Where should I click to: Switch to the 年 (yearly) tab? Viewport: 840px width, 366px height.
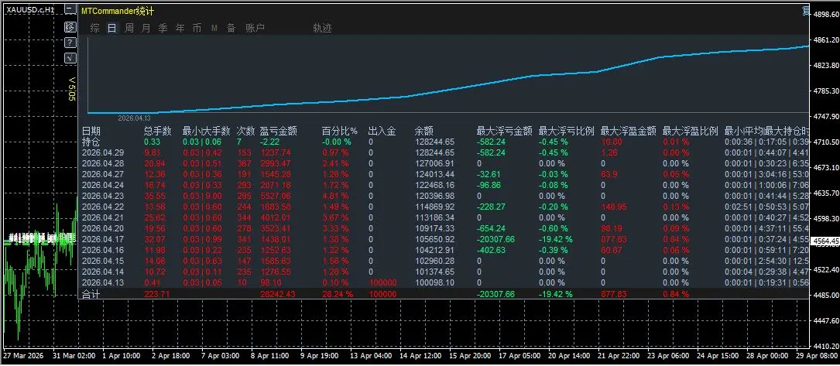coord(180,29)
